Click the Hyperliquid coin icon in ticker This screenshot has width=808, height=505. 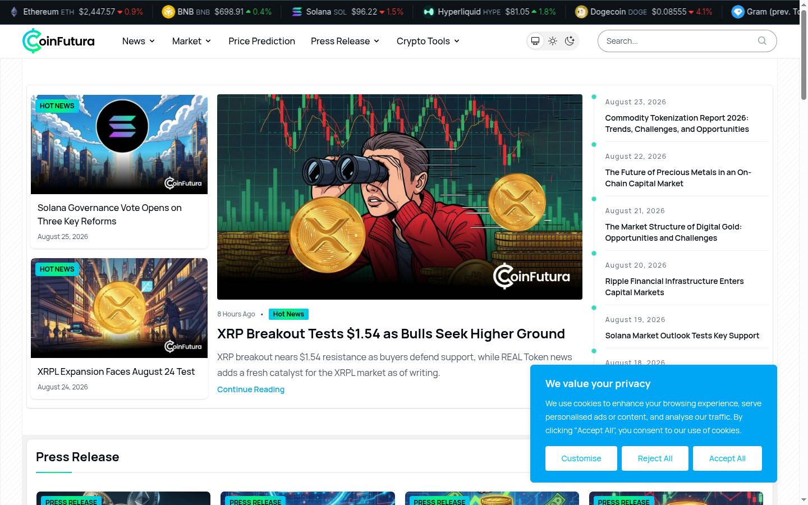[x=429, y=12]
